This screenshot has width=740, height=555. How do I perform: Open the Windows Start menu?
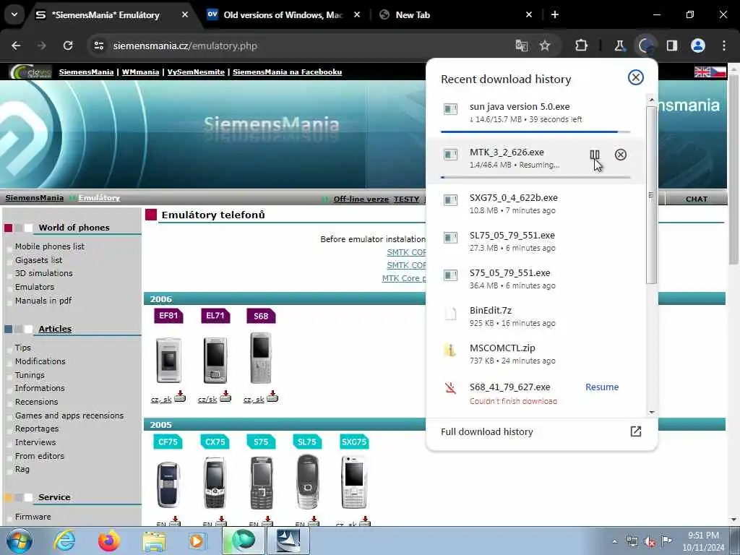[20, 541]
